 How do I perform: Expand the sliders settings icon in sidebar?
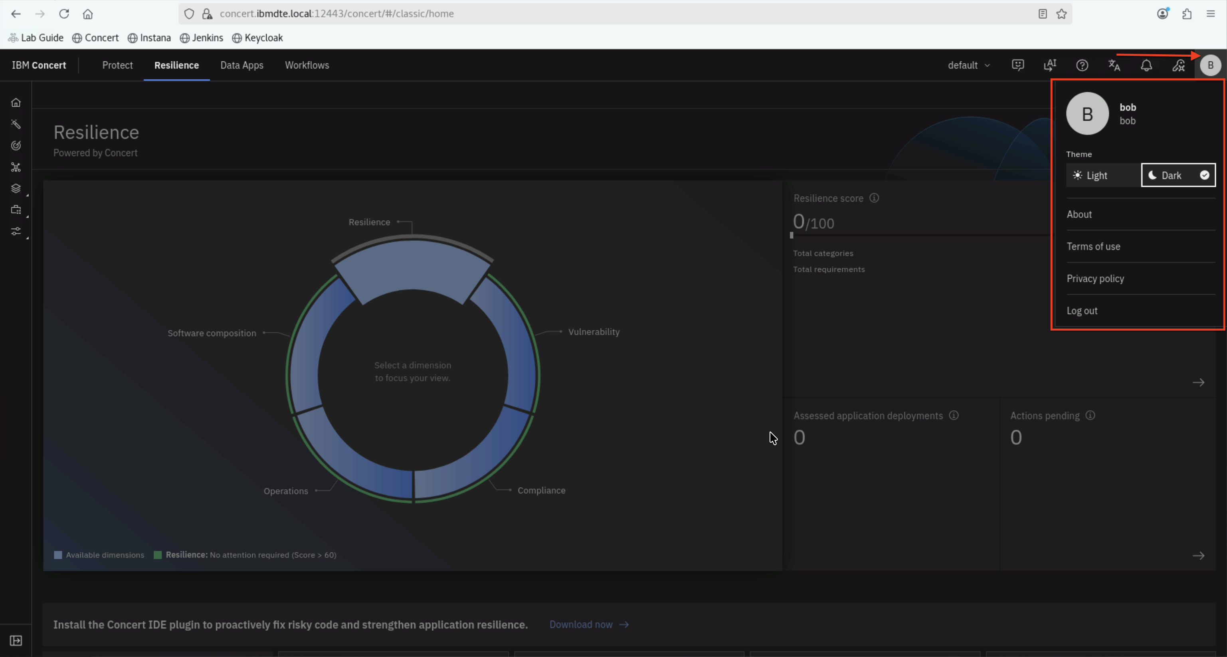pos(16,232)
